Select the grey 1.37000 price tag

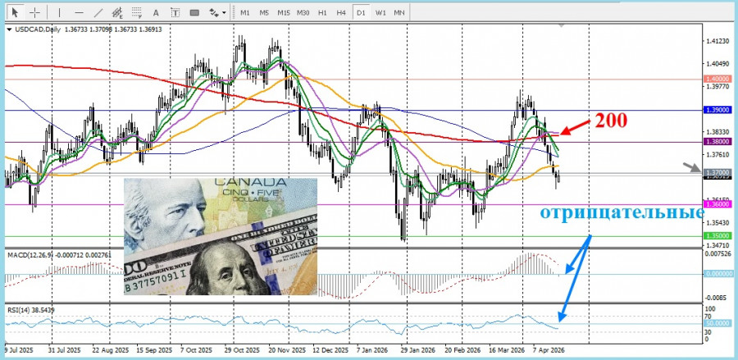click(717, 173)
